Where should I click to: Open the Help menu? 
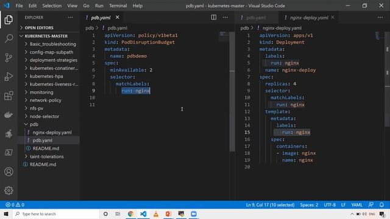(x=137, y=5)
